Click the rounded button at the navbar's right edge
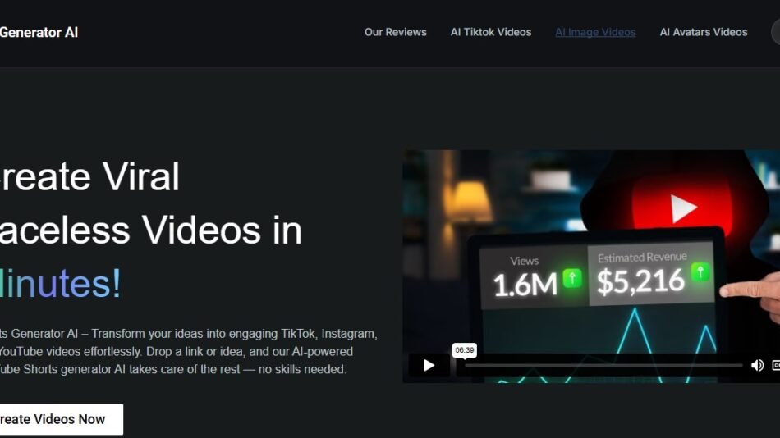 click(x=775, y=33)
